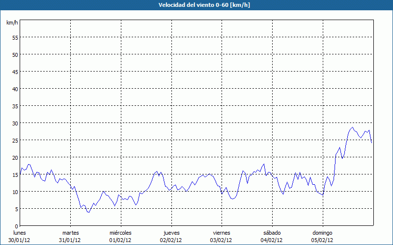
Task: Select the 30 tick label on the y-axis
Action: (x=15, y=123)
